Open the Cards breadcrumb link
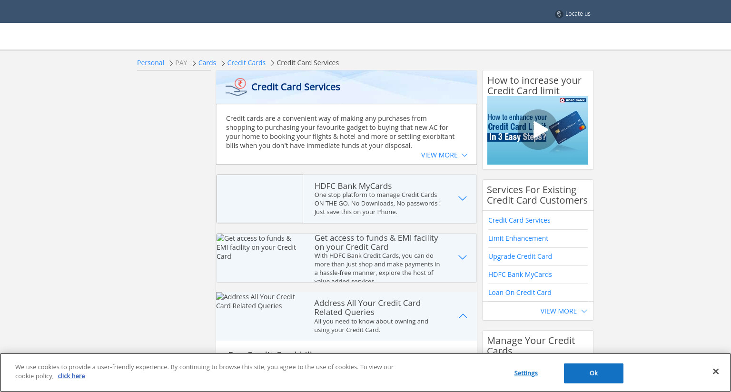The height and width of the screenshot is (392, 731). [x=207, y=63]
